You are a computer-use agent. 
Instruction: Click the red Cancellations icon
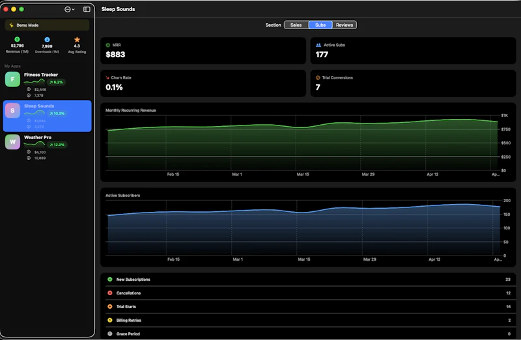point(110,293)
